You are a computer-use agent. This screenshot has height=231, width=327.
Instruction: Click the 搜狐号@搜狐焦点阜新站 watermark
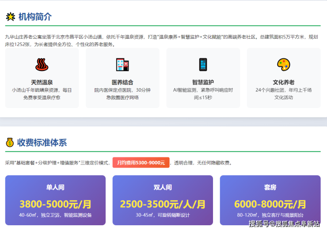[x=284, y=224]
